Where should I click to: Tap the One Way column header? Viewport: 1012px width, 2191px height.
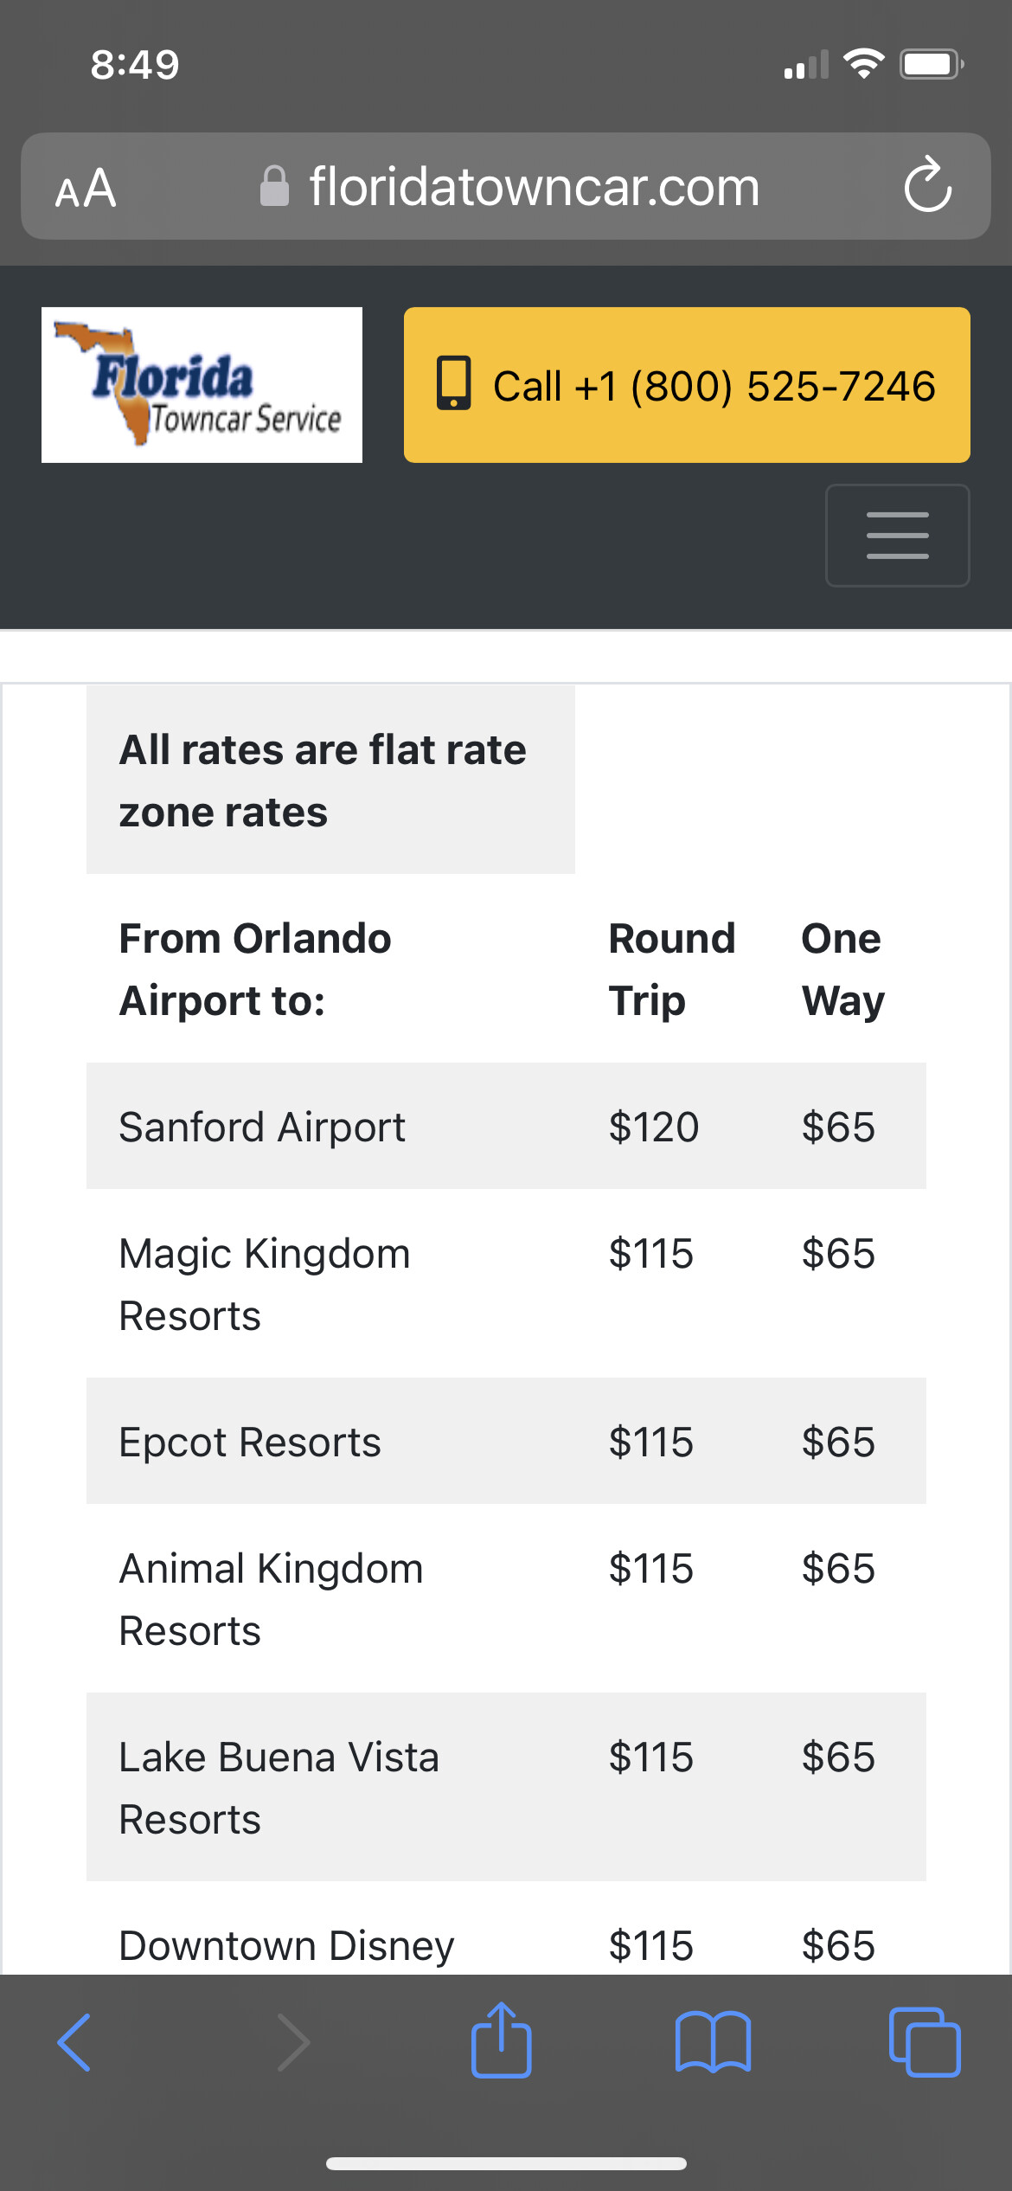click(x=843, y=969)
